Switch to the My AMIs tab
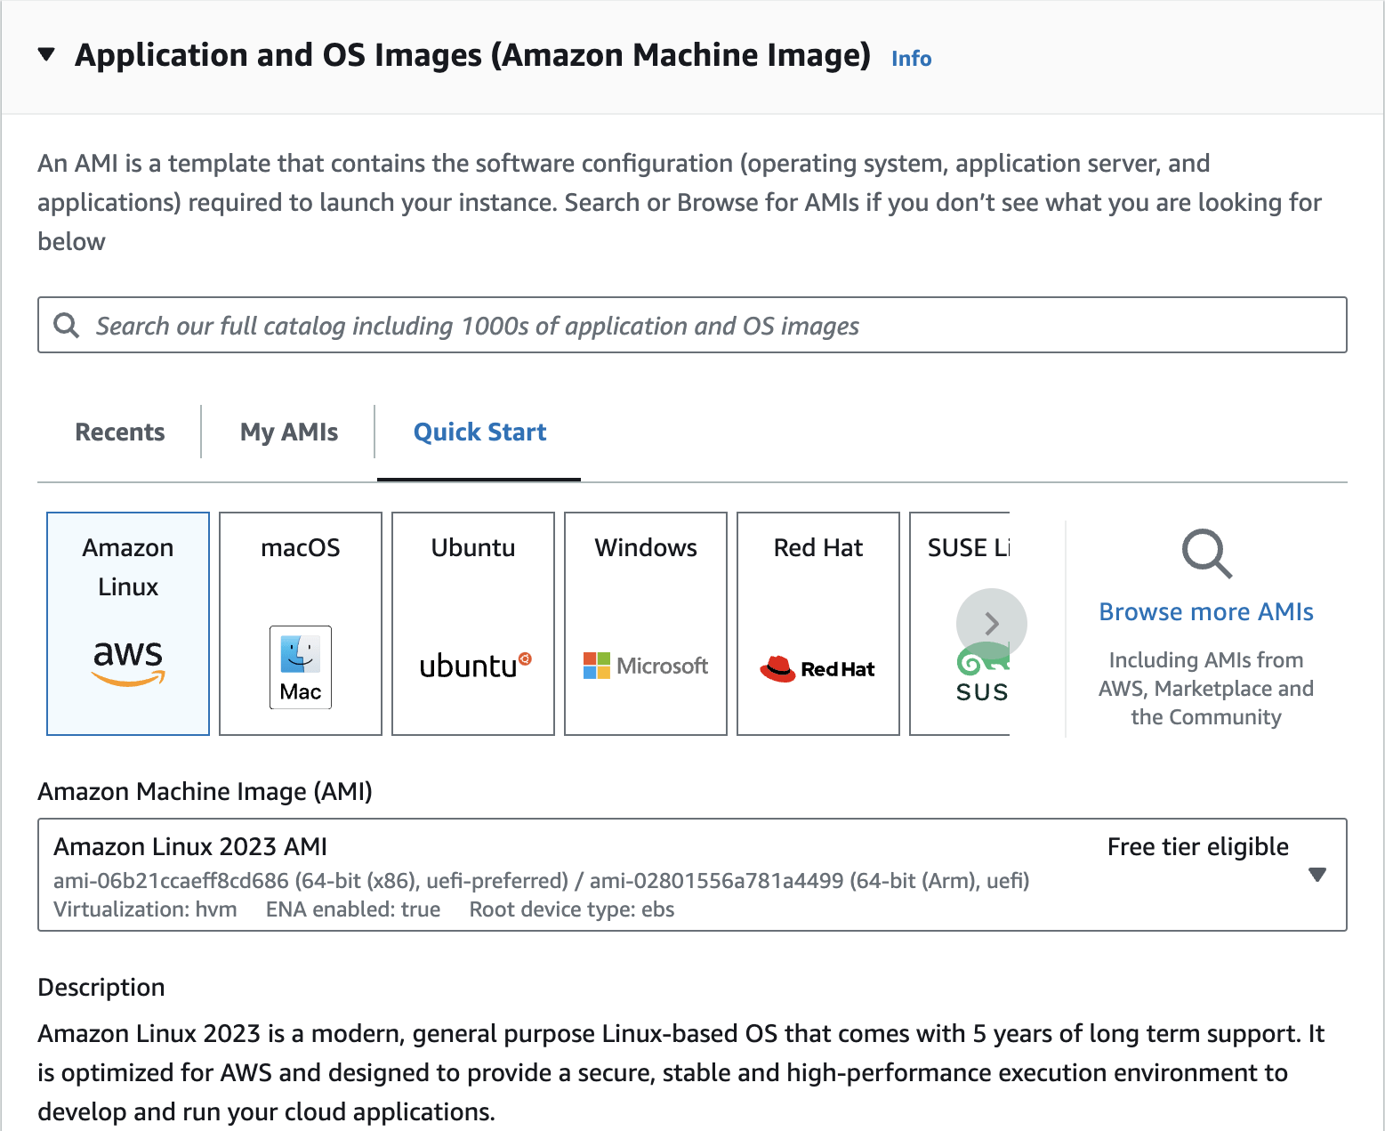This screenshot has height=1131, width=1385. click(289, 432)
